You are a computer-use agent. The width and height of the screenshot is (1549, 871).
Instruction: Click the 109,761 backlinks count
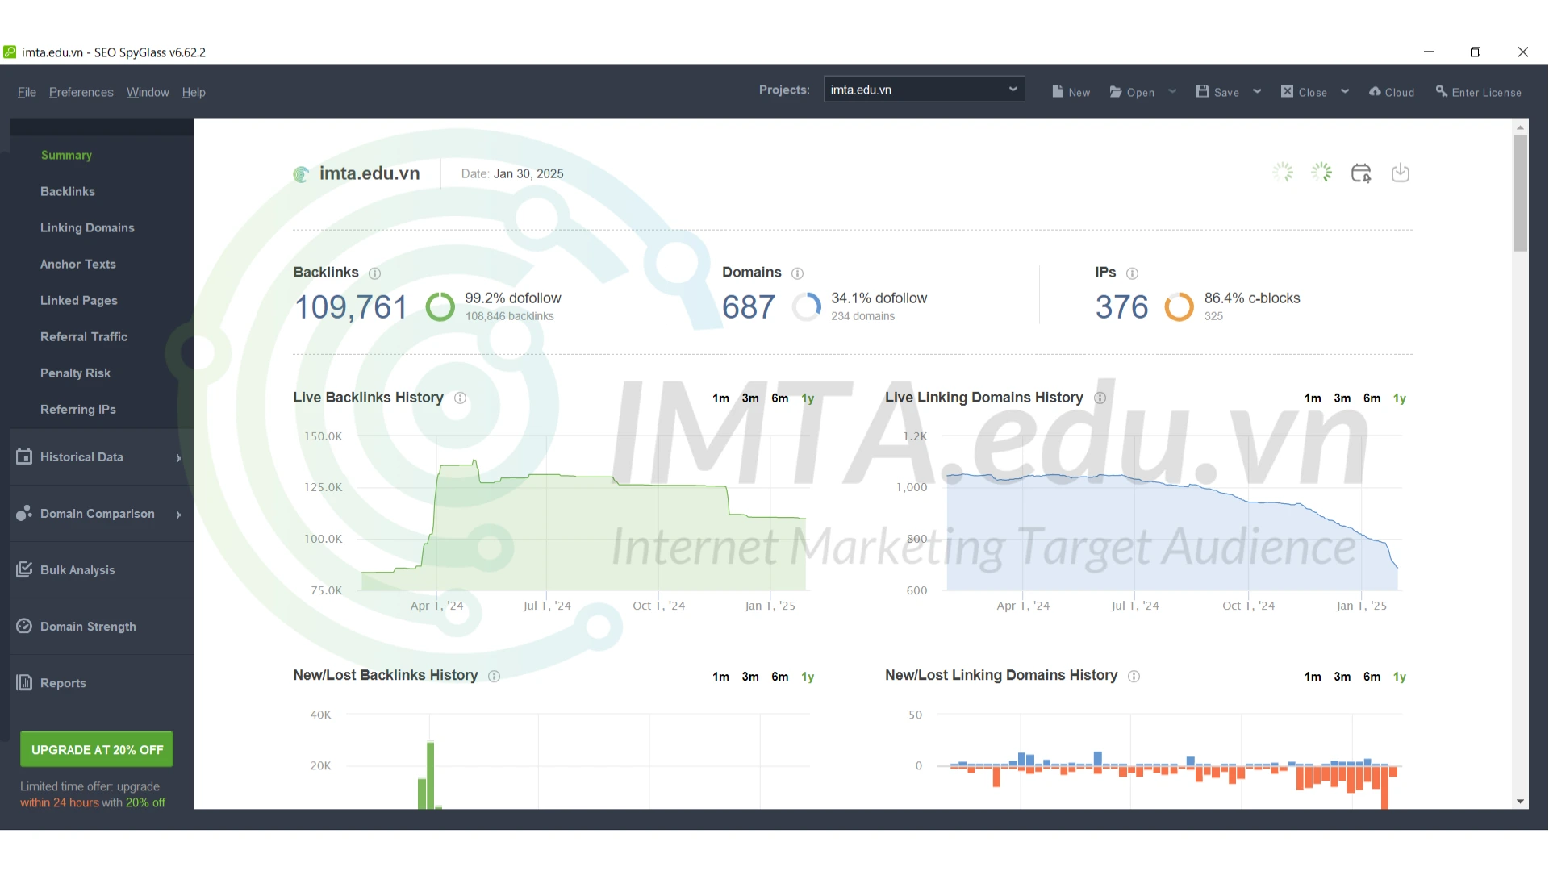[x=351, y=307]
